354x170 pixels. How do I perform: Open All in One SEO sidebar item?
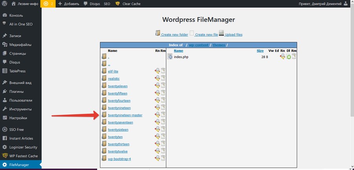point(21,24)
